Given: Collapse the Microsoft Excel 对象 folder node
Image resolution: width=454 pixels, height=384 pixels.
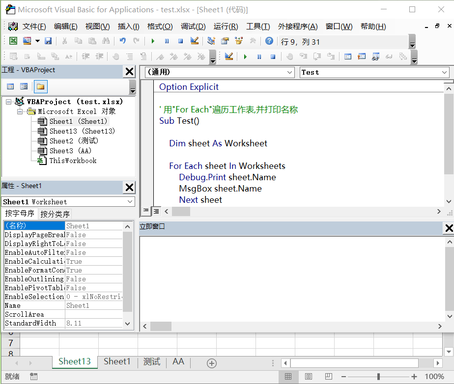Looking at the screenshot, I should 20,111.
